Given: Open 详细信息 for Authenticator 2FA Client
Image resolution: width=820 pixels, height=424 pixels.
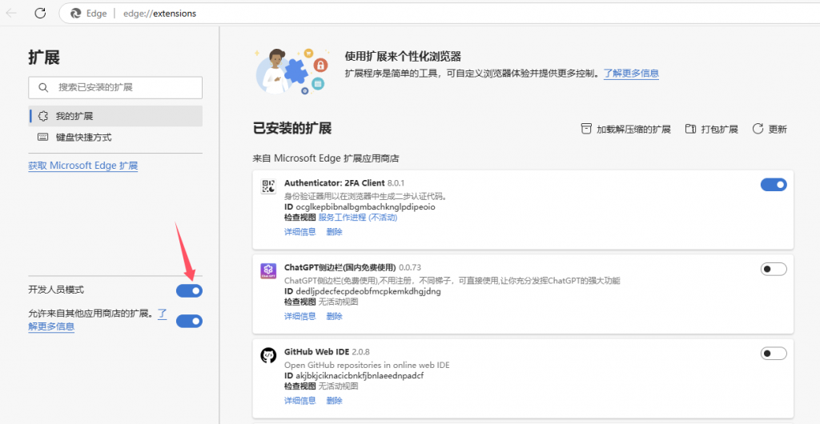Looking at the screenshot, I should coord(299,231).
